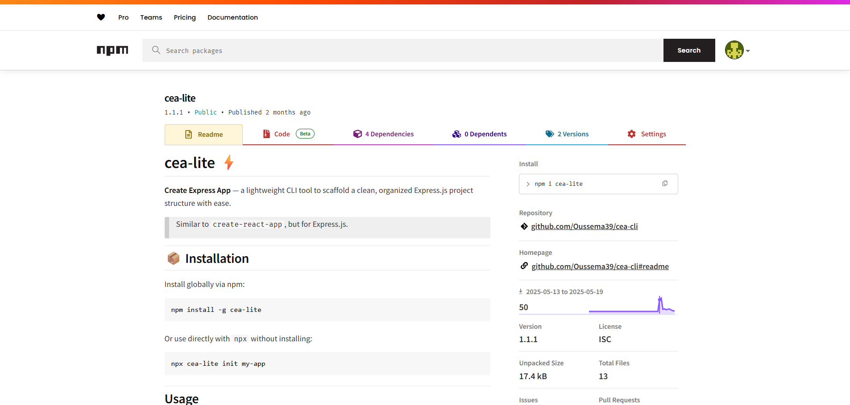Click the magnifier icon in search bar

click(x=156, y=50)
